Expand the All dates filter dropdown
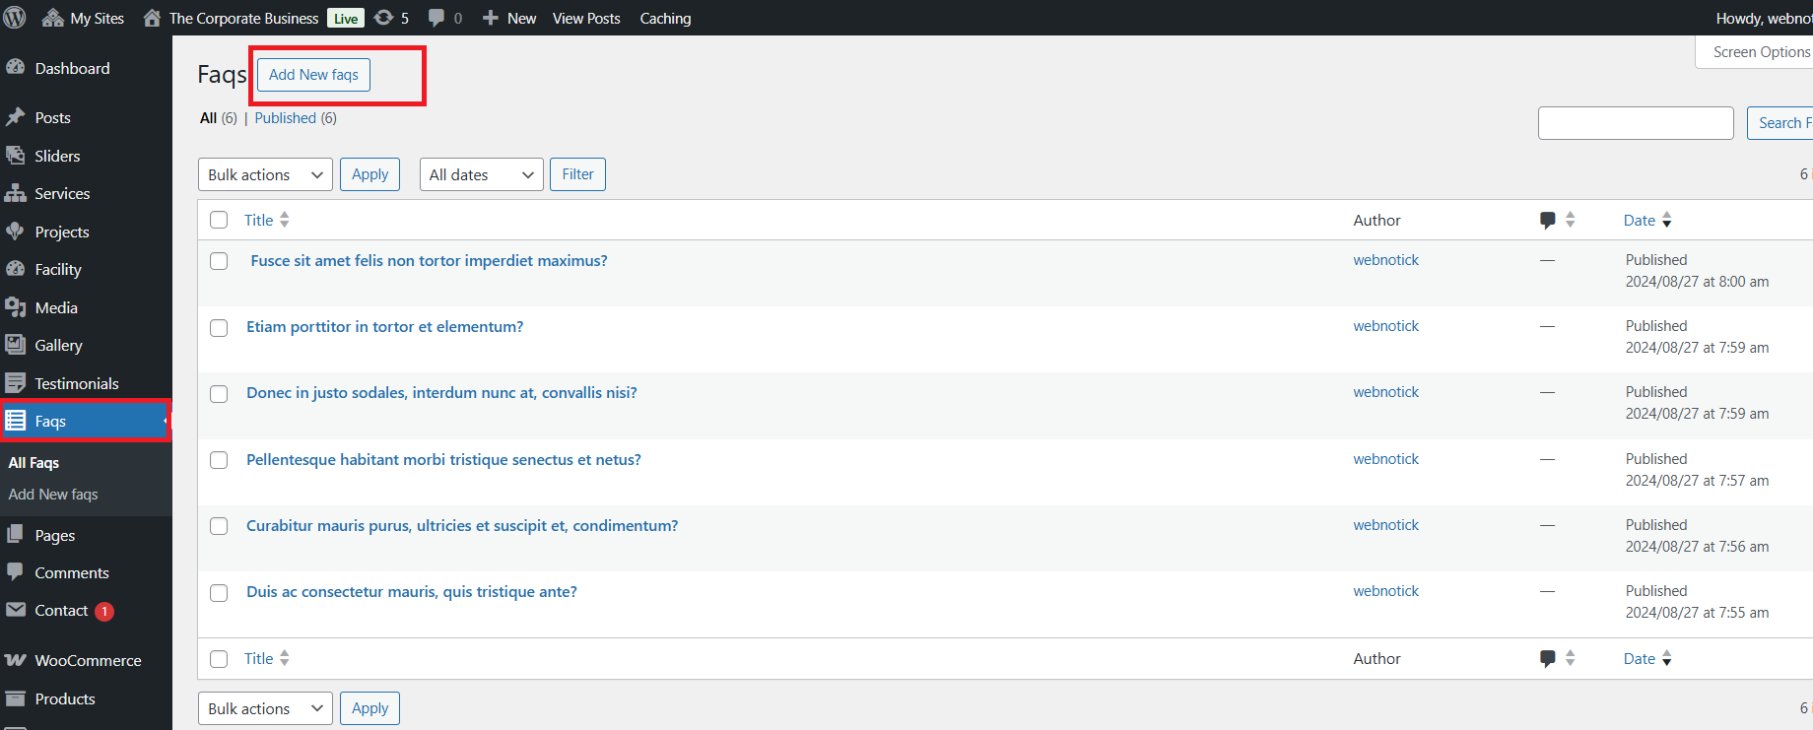 [481, 174]
